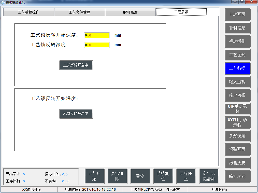The width and height of the screenshot is (258, 193).
Task: Select the 工艺数据 navigation button
Action: (237, 68)
